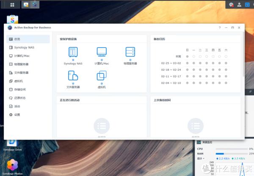Click the 虚拟机 device count 0
The height and width of the screenshot is (176, 254).
pos(102,83)
